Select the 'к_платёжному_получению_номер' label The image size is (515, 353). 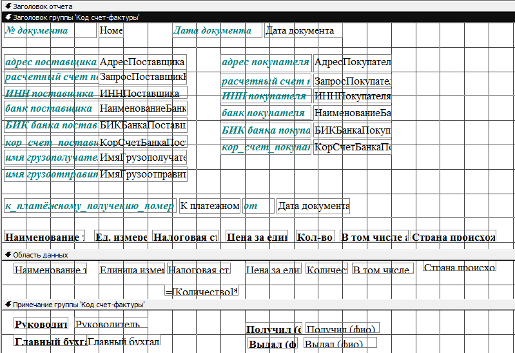90,206
